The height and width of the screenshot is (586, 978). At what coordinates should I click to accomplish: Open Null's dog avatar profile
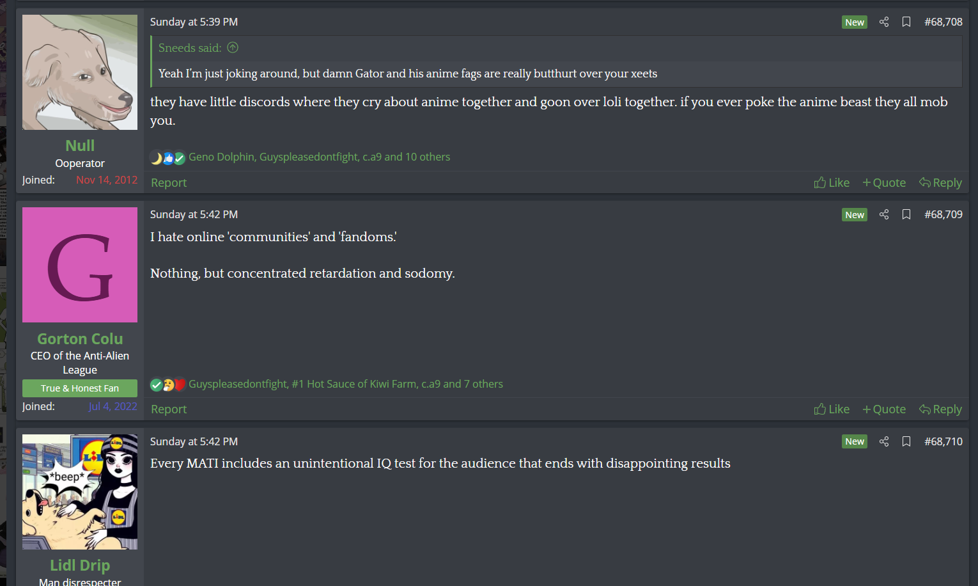tap(80, 72)
